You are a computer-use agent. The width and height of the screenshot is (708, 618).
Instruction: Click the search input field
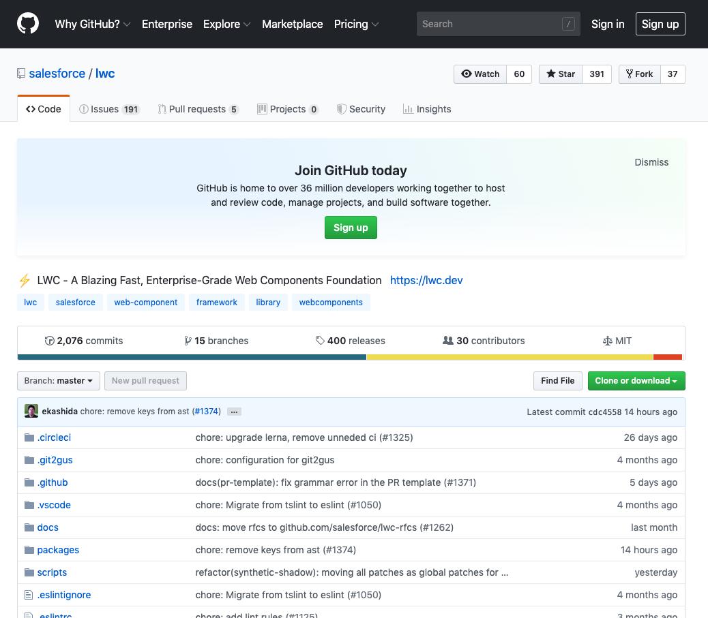tap(491, 24)
